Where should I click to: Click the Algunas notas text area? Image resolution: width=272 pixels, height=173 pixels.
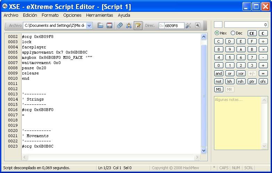238,123
